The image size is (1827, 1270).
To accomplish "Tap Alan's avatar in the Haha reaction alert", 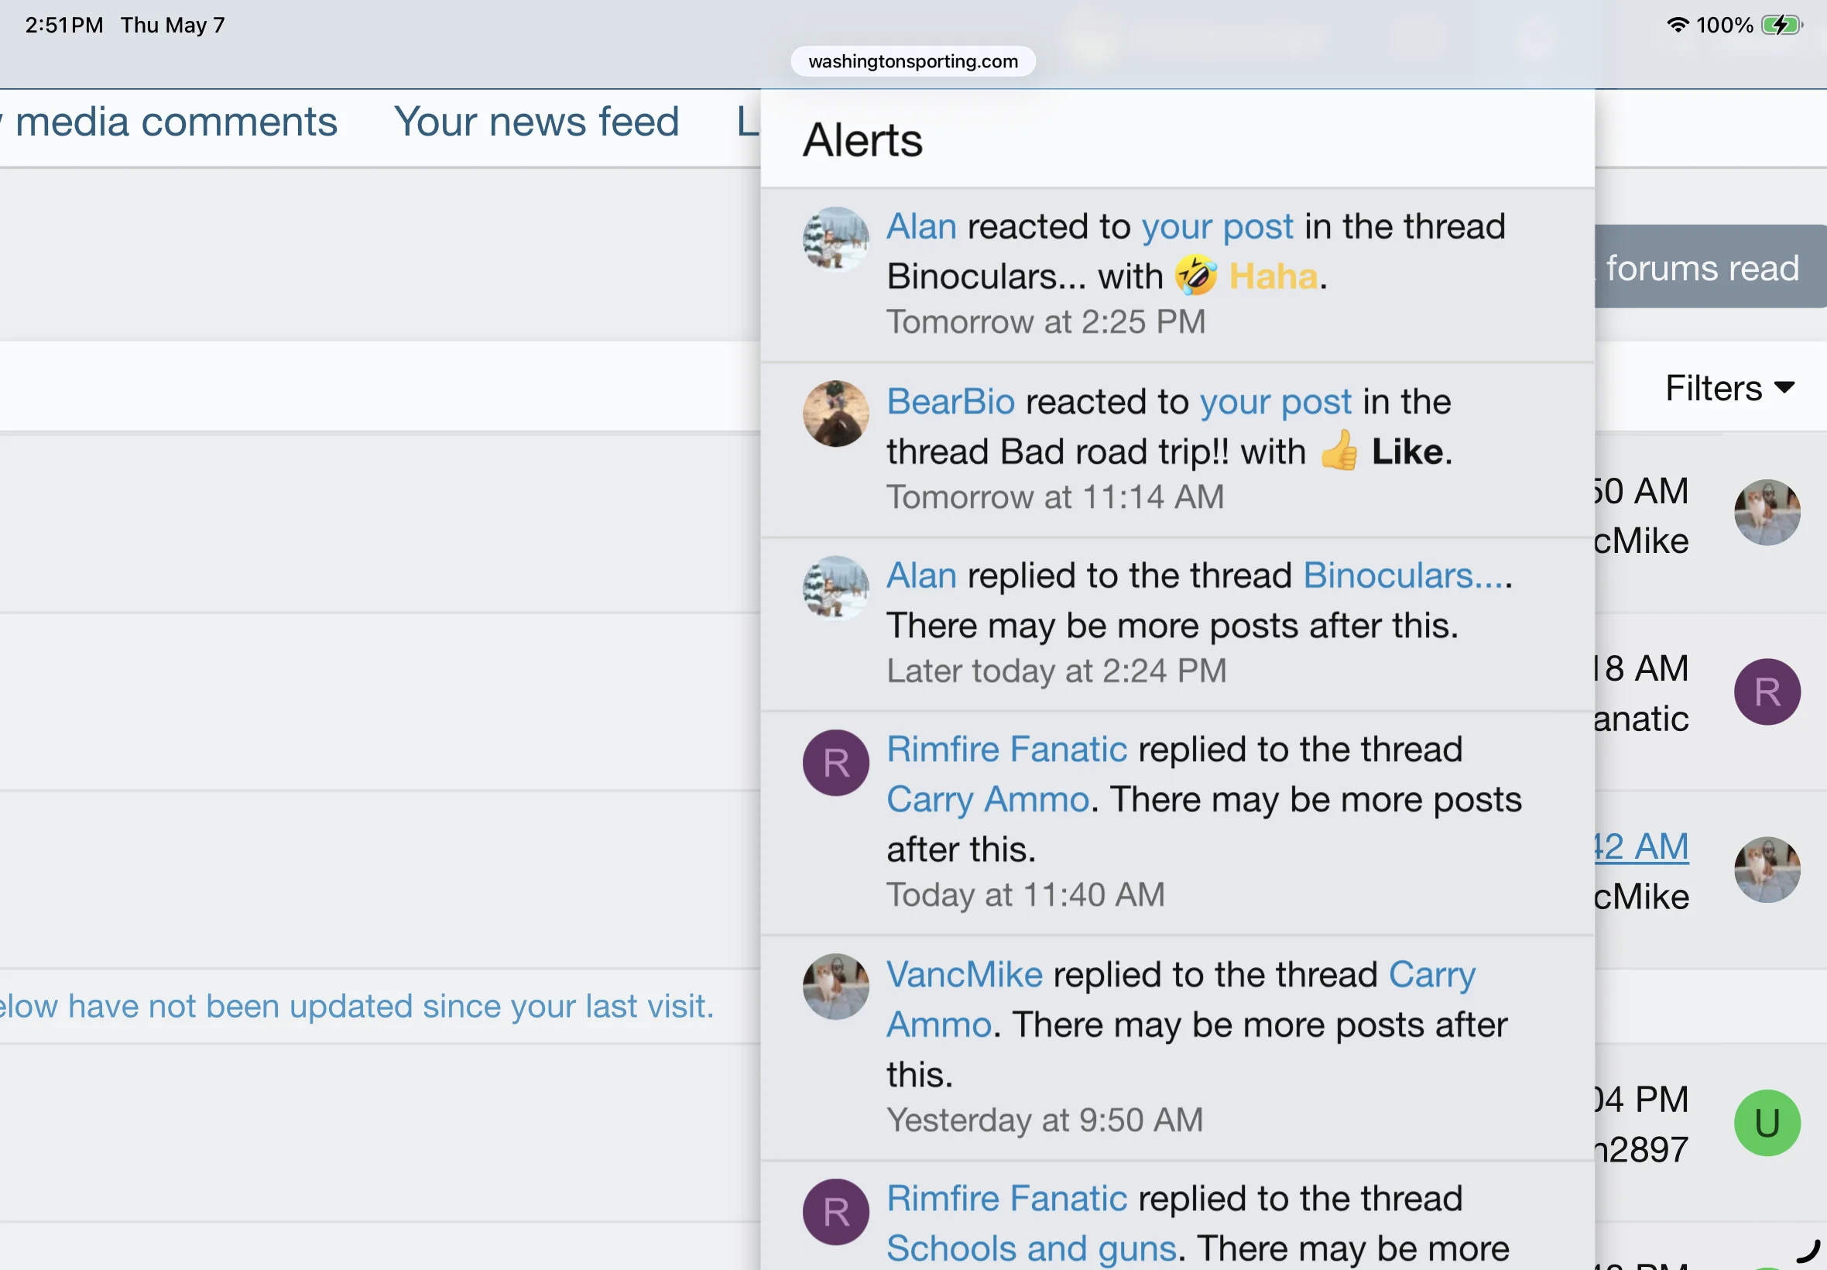I will click(835, 239).
